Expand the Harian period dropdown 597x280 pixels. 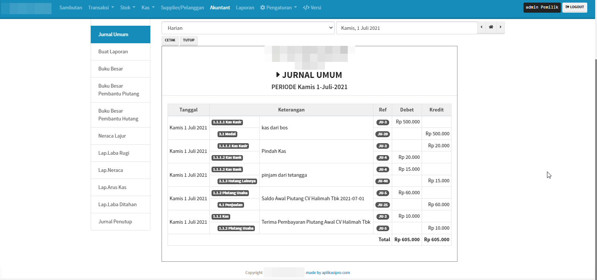(248, 28)
